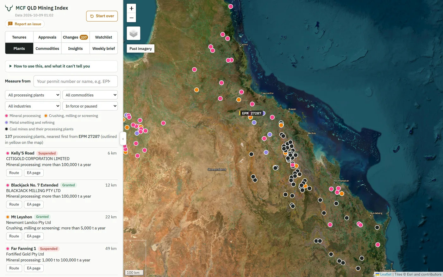Click the pink dot beside Kelly'S Road

click(8, 153)
